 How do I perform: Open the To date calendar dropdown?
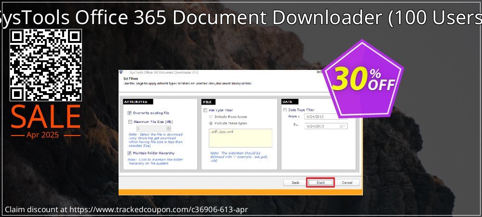[x=342, y=126]
